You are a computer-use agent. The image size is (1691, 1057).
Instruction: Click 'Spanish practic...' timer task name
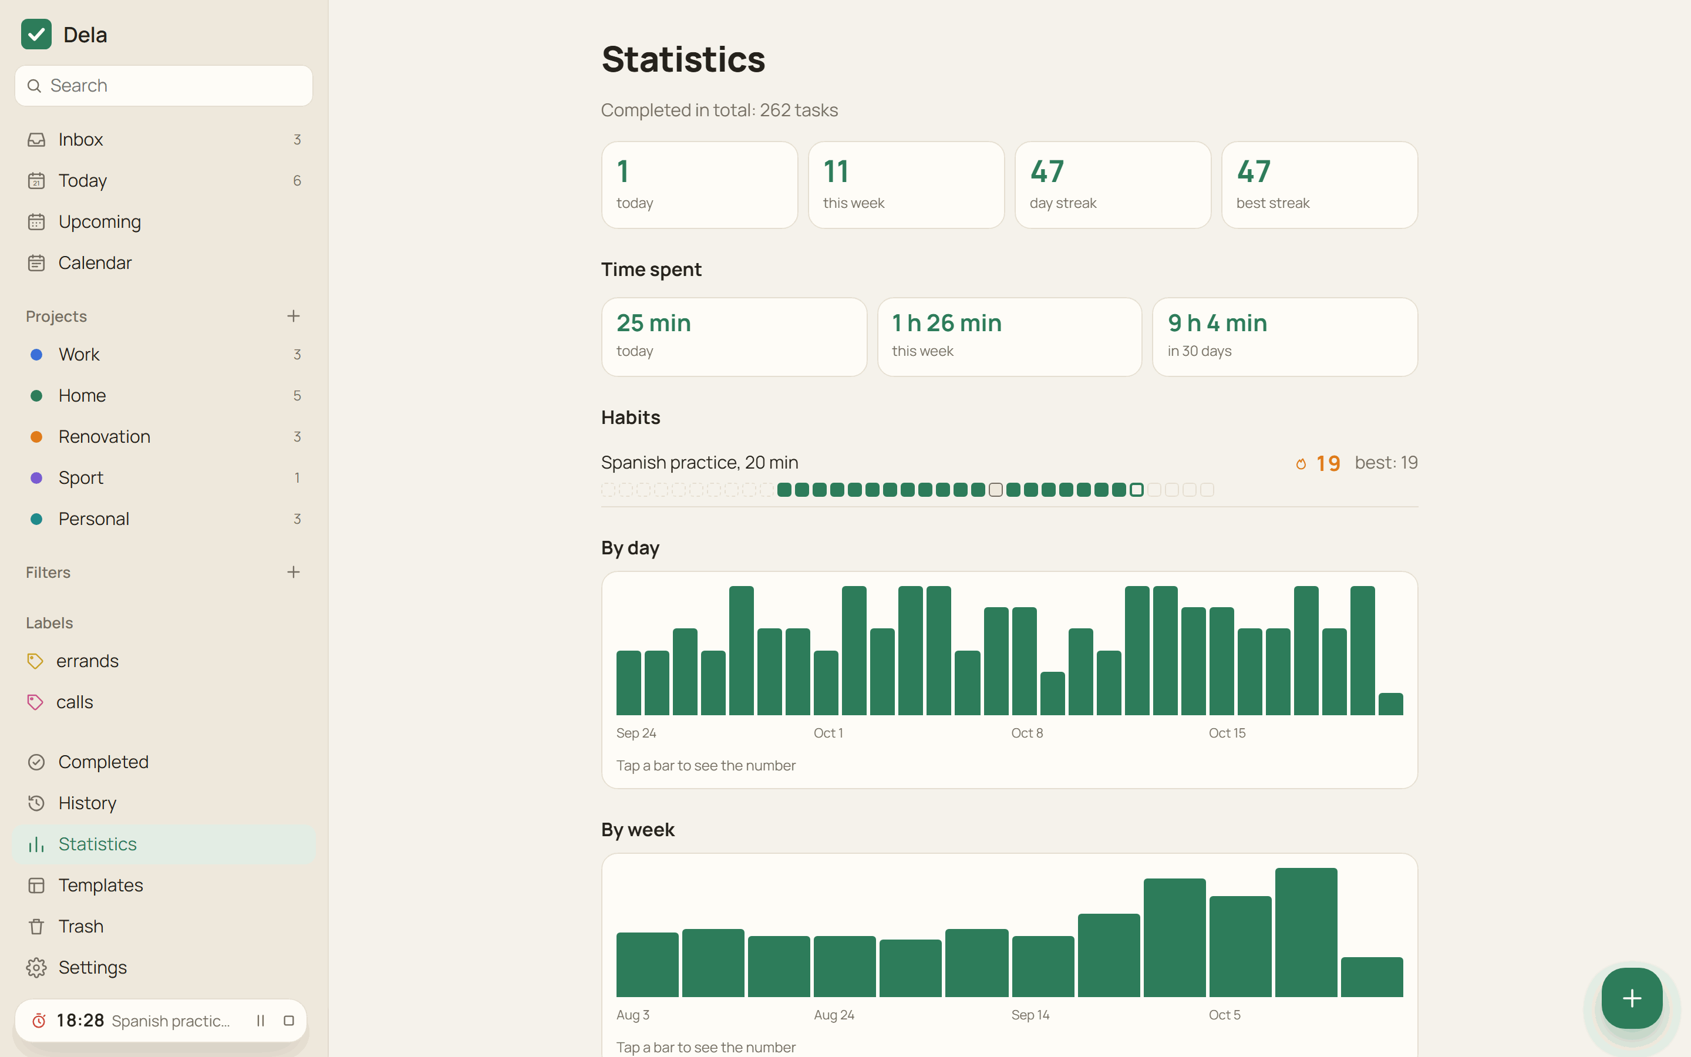pyautogui.click(x=170, y=1021)
